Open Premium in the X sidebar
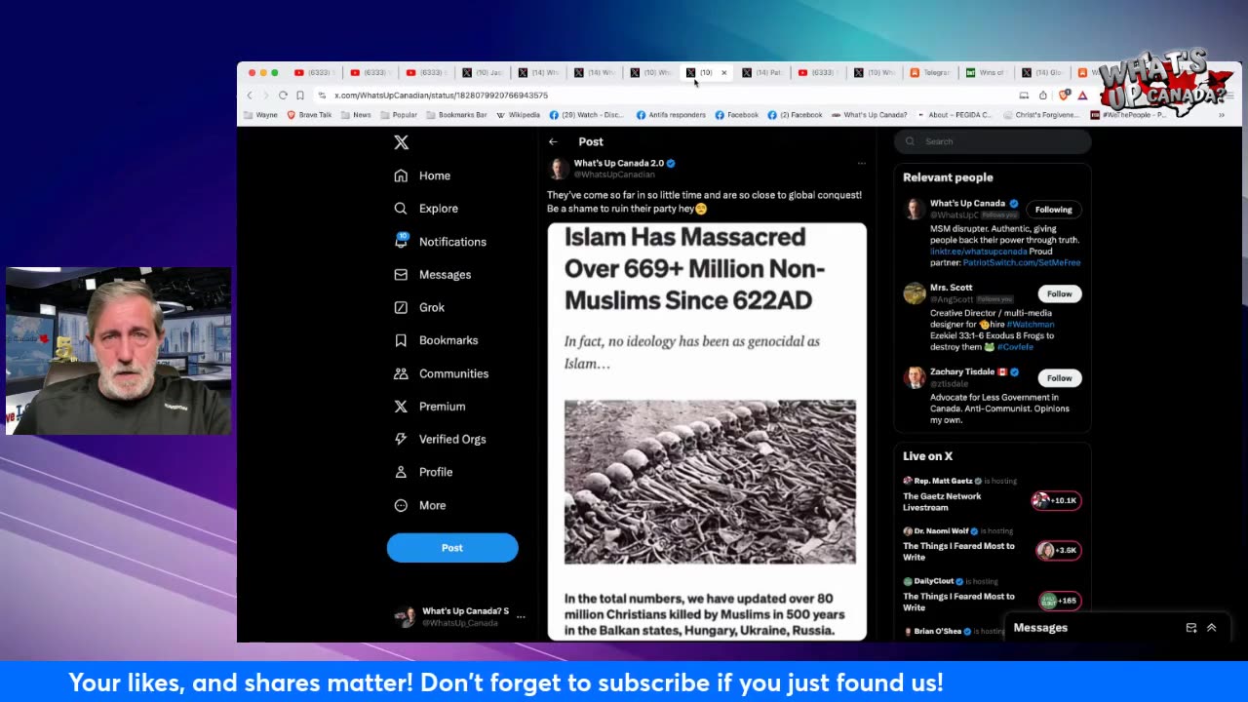The height and width of the screenshot is (702, 1248). 429,407
